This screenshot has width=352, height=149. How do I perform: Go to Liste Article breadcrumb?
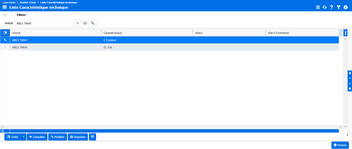tap(9, 2)
